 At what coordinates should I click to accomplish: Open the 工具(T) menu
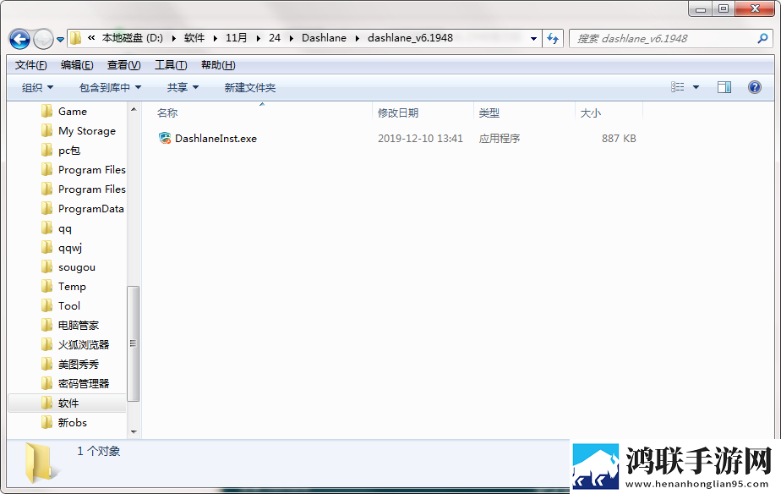tap(171, 65)
